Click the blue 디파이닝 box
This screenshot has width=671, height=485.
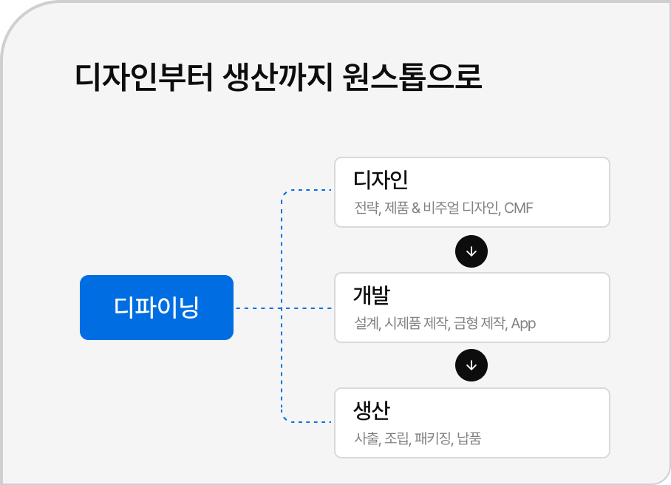(157, 308)
